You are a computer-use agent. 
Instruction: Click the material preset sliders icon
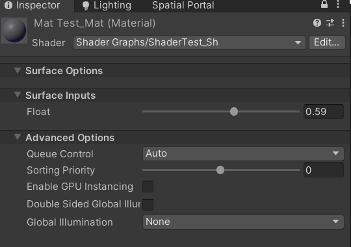(330, 23)
